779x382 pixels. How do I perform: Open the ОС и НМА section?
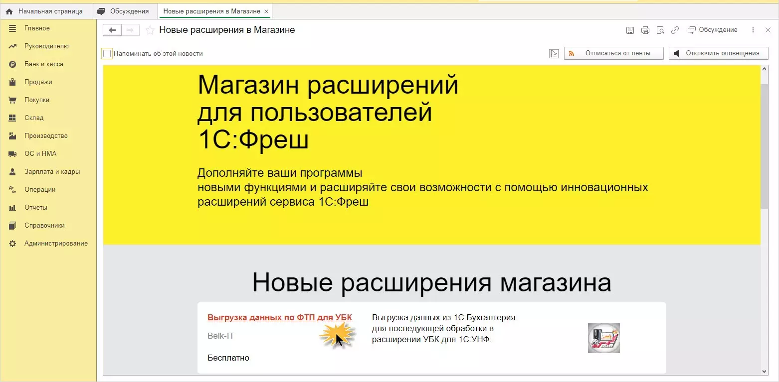(40, 154)
